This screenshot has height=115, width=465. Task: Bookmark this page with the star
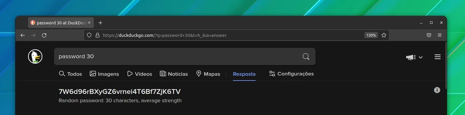pyautogui.click(x=384, y=35)
